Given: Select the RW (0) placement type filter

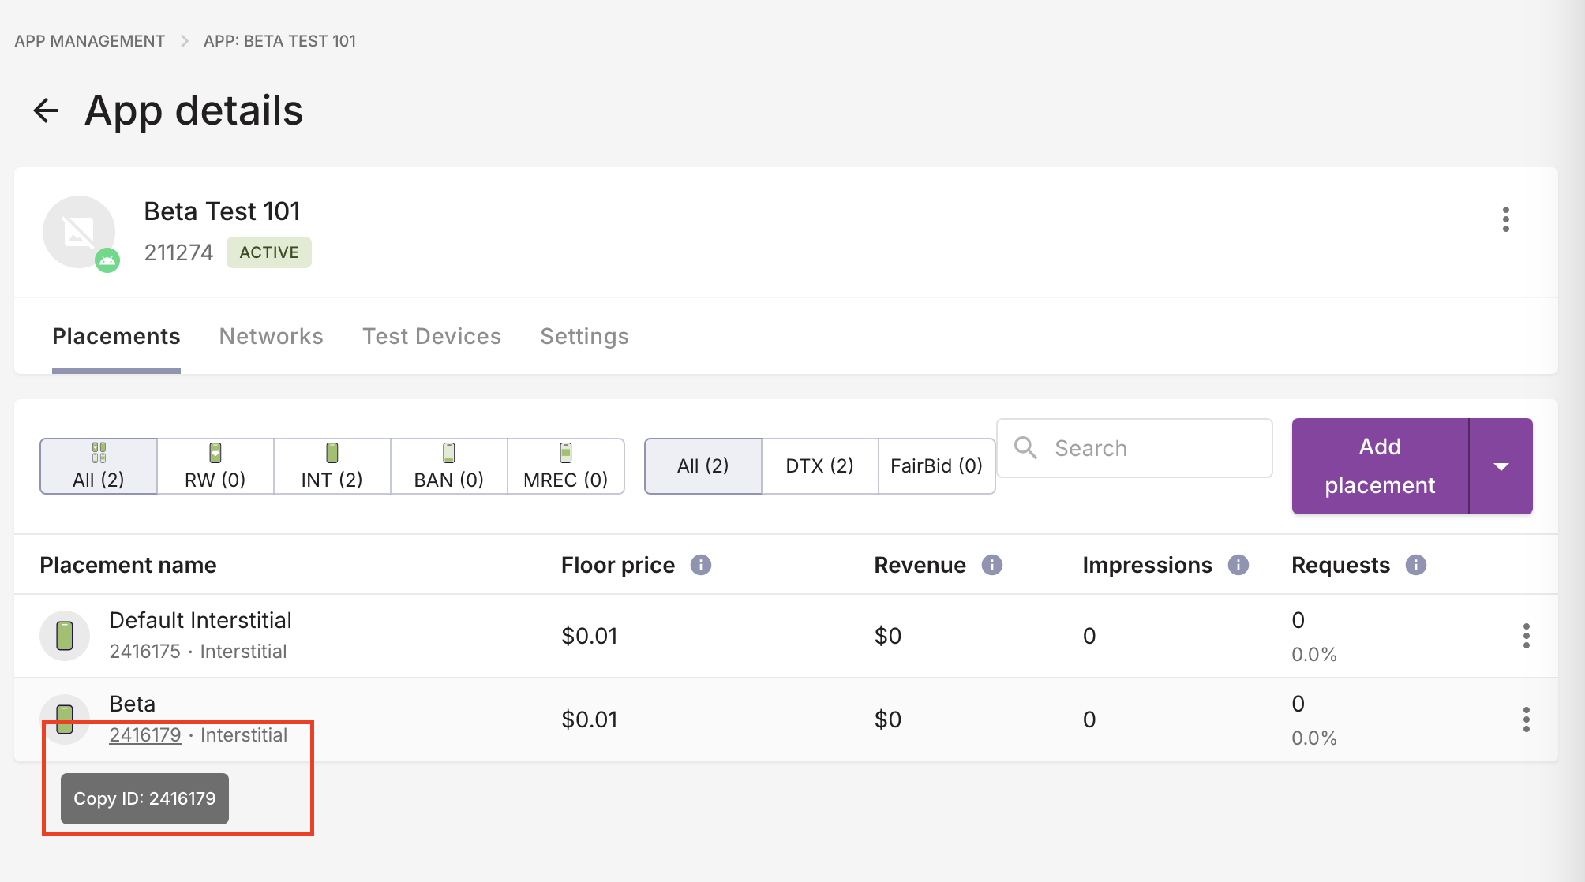Looking at the screenshot, I should pyautogui.click(x=215, y=466).
